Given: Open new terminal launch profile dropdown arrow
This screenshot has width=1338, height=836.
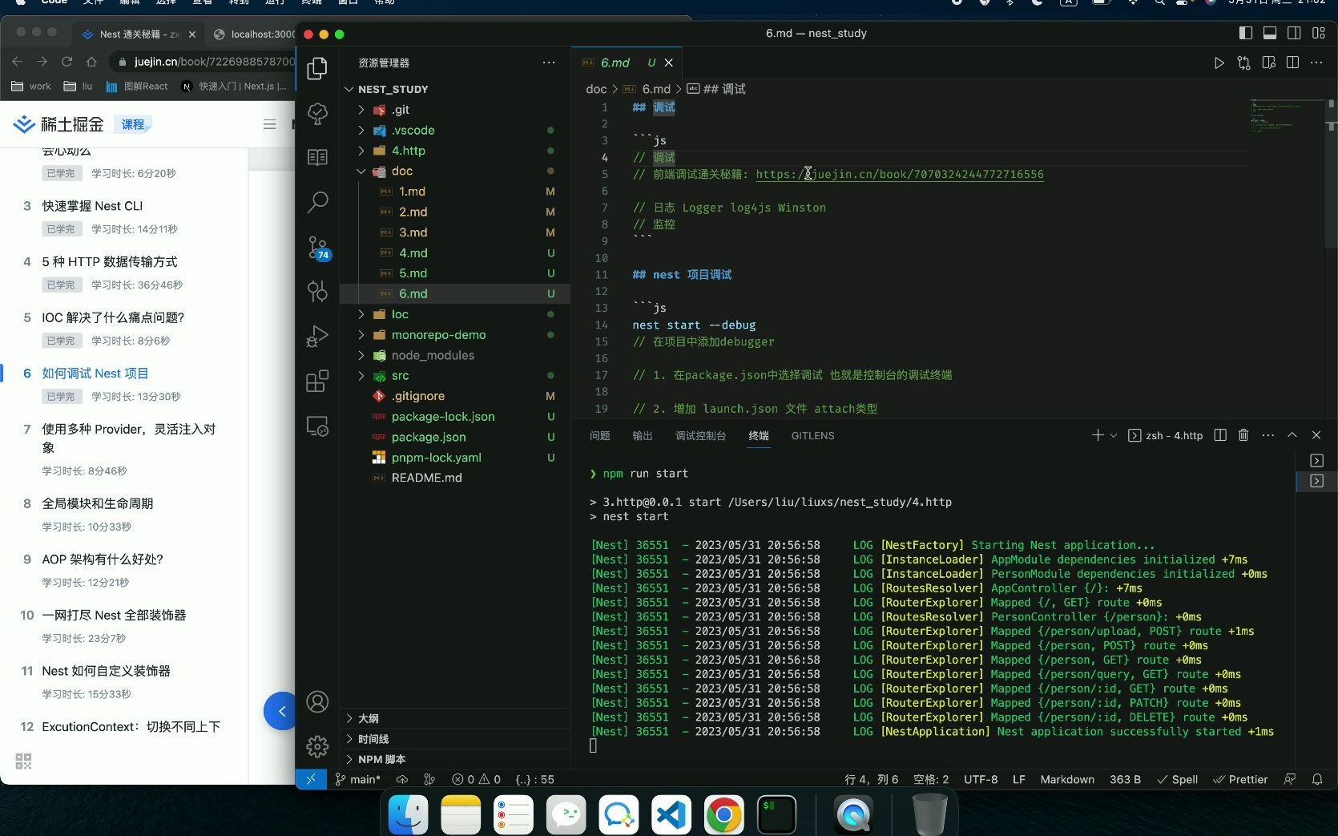Looking at the screenshot, I should [1114, 435].
